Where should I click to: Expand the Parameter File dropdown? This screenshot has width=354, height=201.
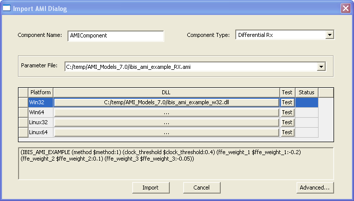[x=321, y=66]
